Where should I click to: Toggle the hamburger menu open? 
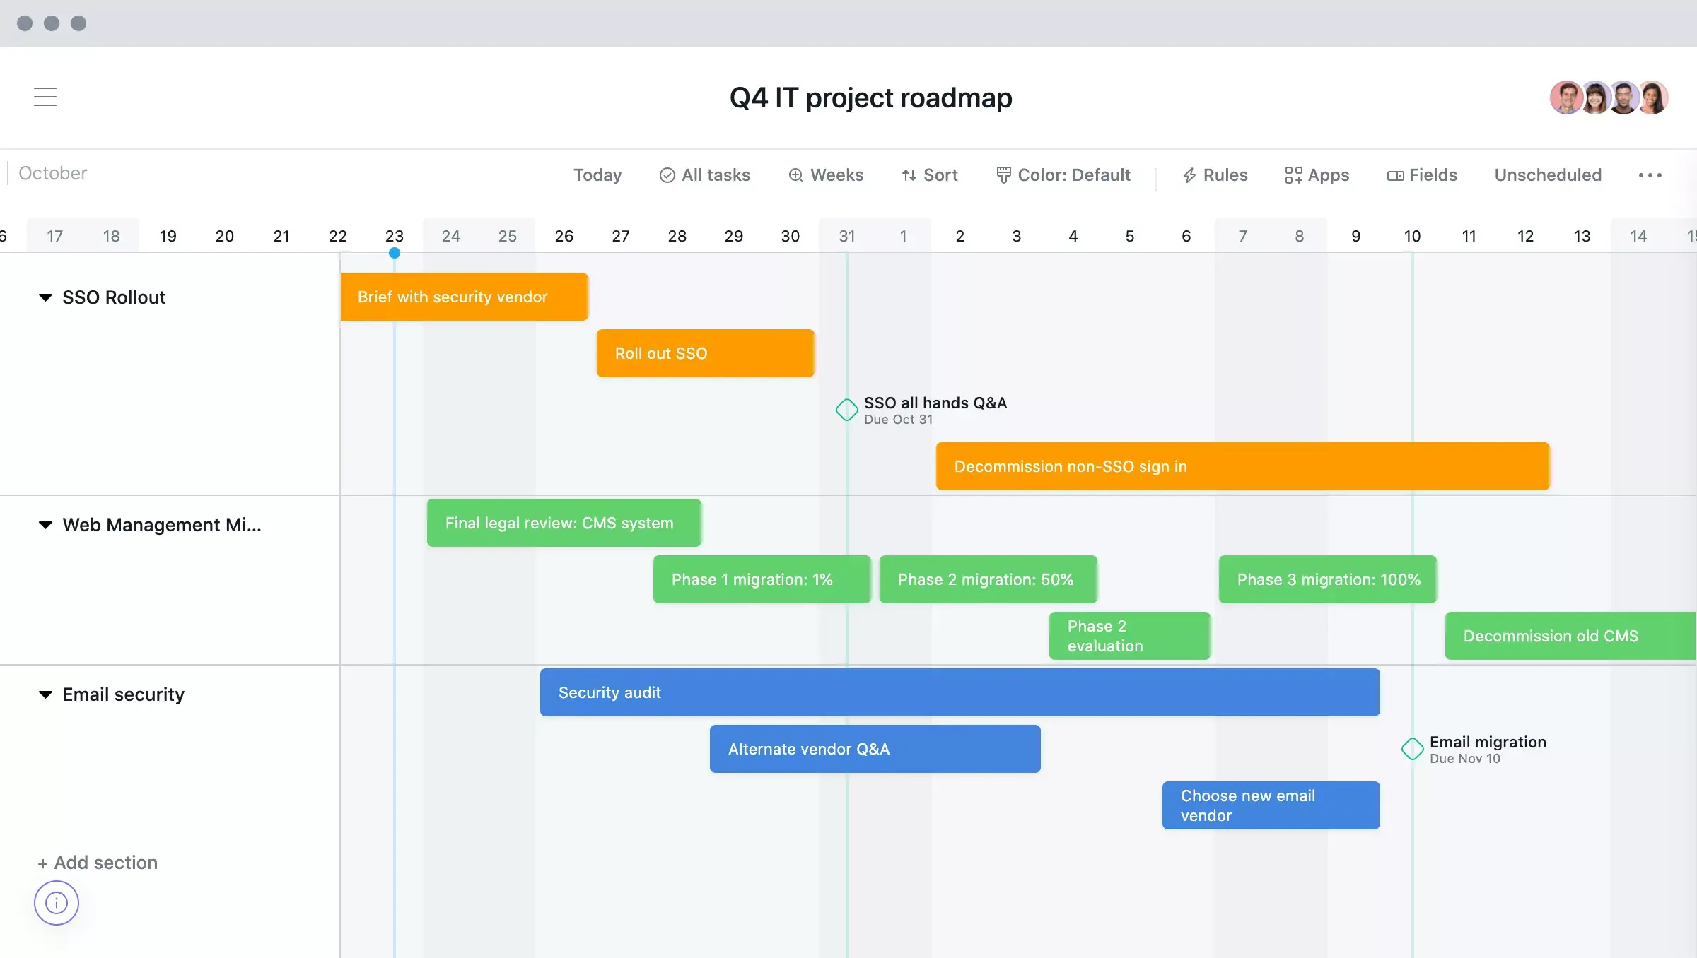[x=45, y=95]
